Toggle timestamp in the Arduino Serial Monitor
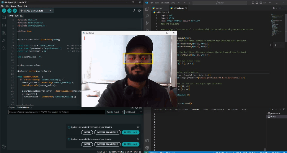Image resolution: width=287 pixels, height=153 pixels. [x=136, y=108]
